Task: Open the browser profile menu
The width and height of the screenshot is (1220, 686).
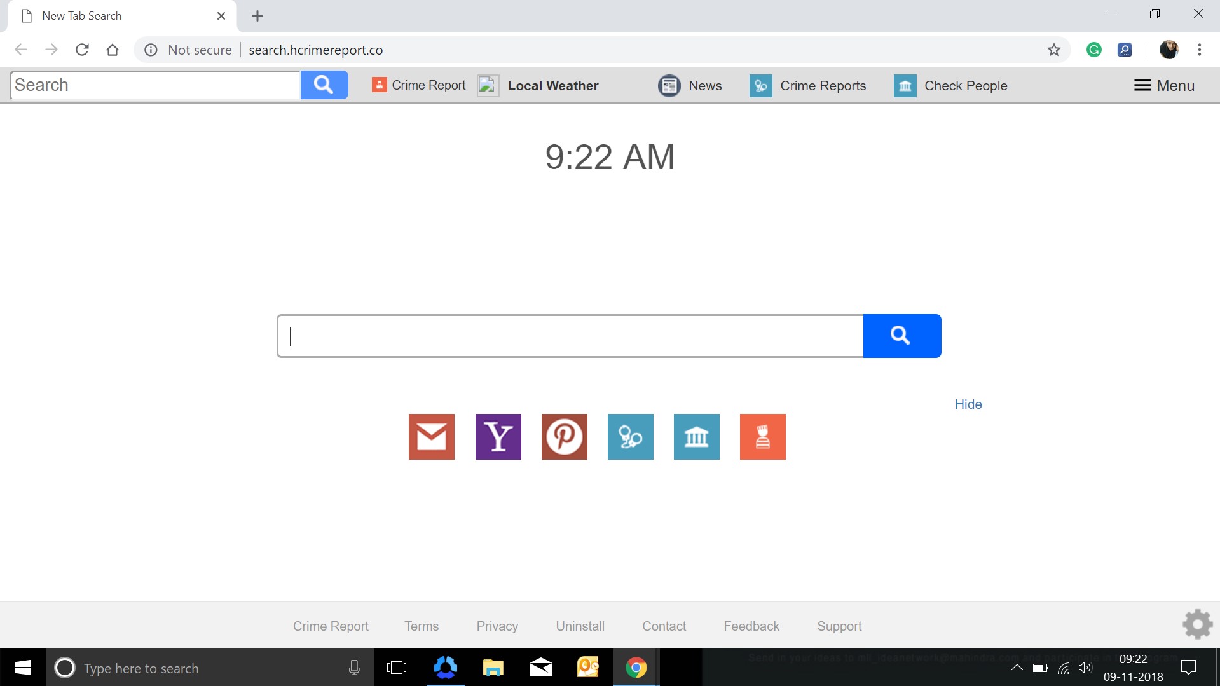Action: coord(1169,50)
